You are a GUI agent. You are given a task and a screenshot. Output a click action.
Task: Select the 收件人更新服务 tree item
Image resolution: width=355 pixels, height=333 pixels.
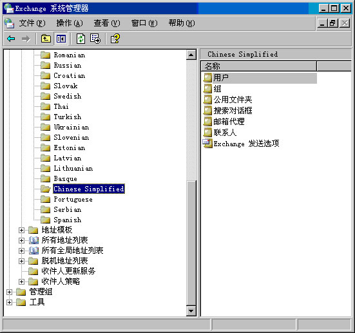click(68, 271)
